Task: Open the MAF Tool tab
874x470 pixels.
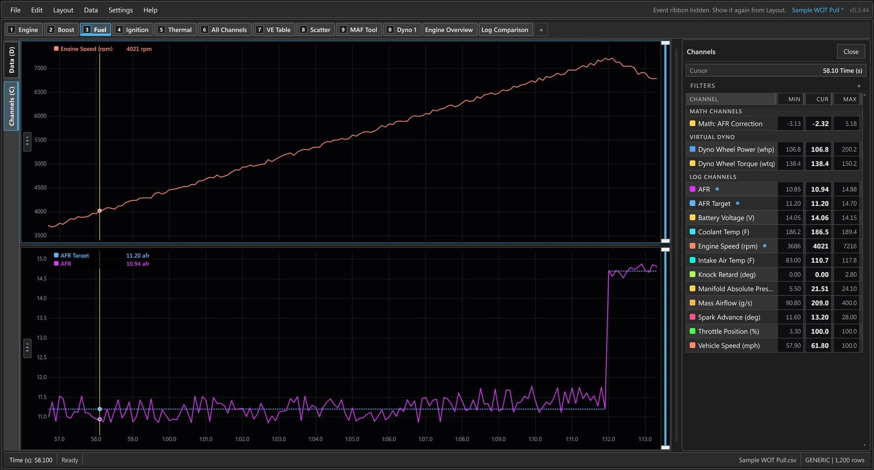Action: [359, 30]
